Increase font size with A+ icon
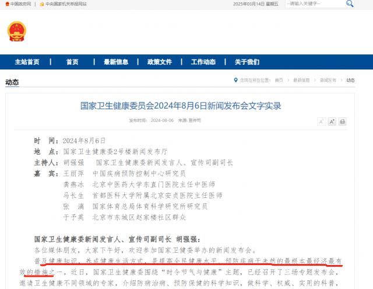 pyautogui.click(x=332, y=121)
